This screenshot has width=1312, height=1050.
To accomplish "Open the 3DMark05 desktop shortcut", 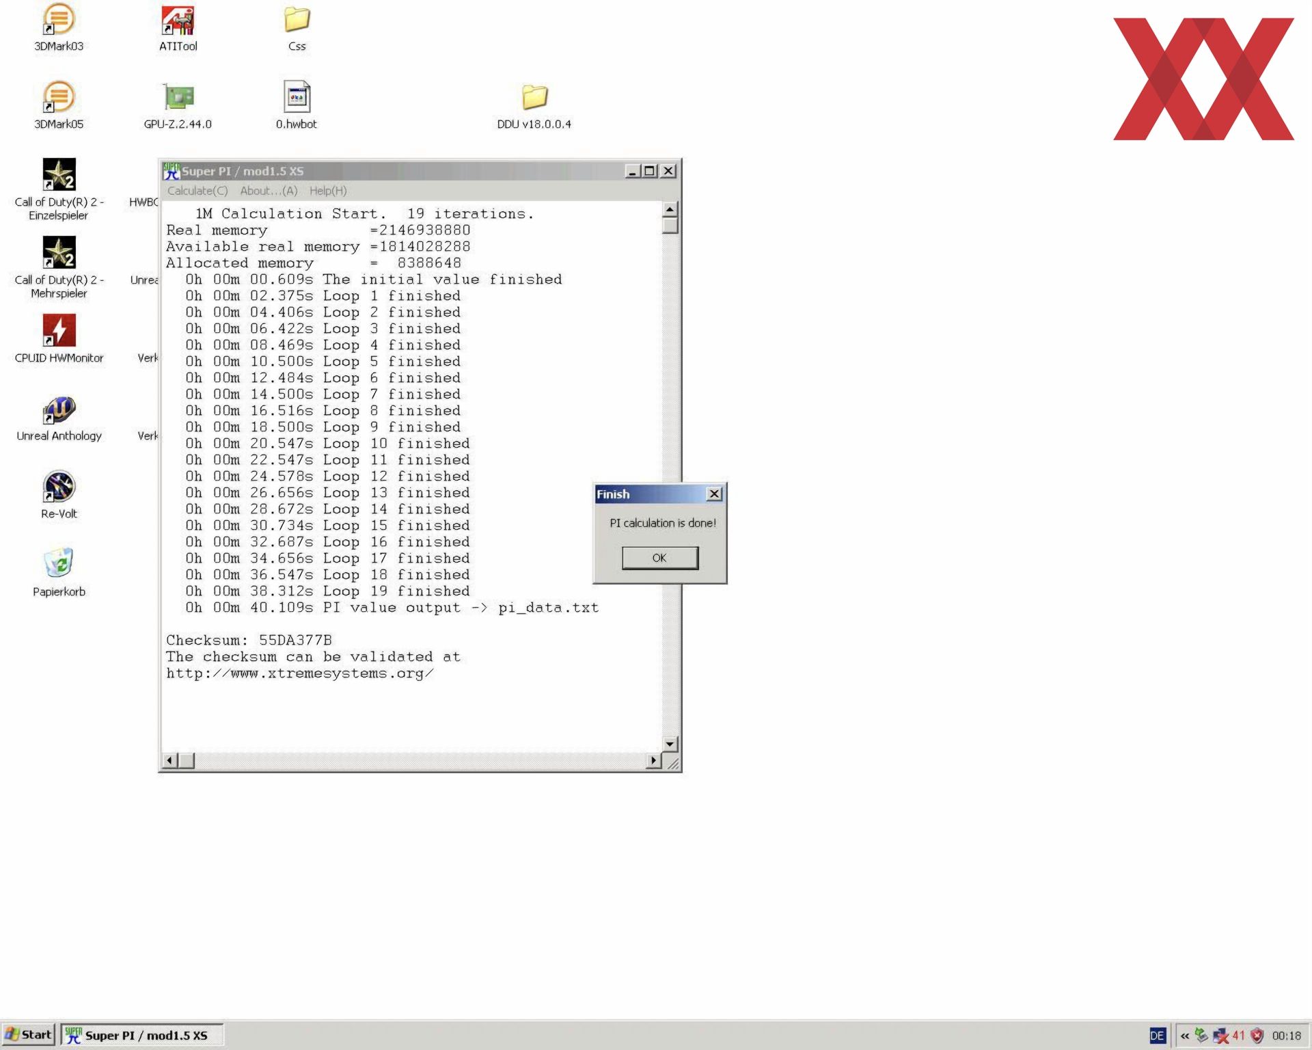I will pyautogui.click(x=59, y=98).
